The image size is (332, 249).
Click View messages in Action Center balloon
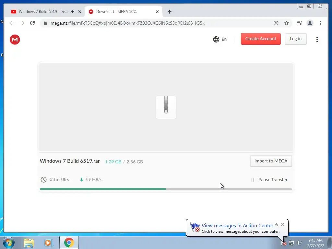[237, 226]
